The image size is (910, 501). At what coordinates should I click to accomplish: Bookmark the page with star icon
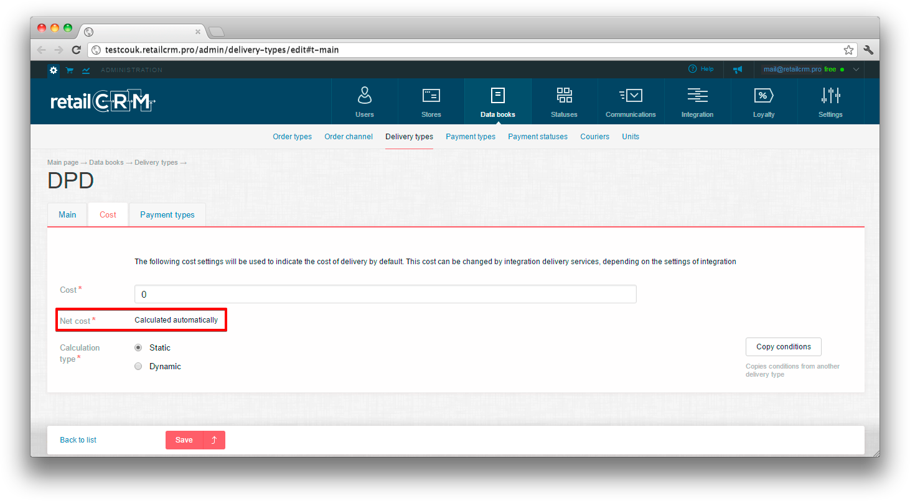point(848,50)
